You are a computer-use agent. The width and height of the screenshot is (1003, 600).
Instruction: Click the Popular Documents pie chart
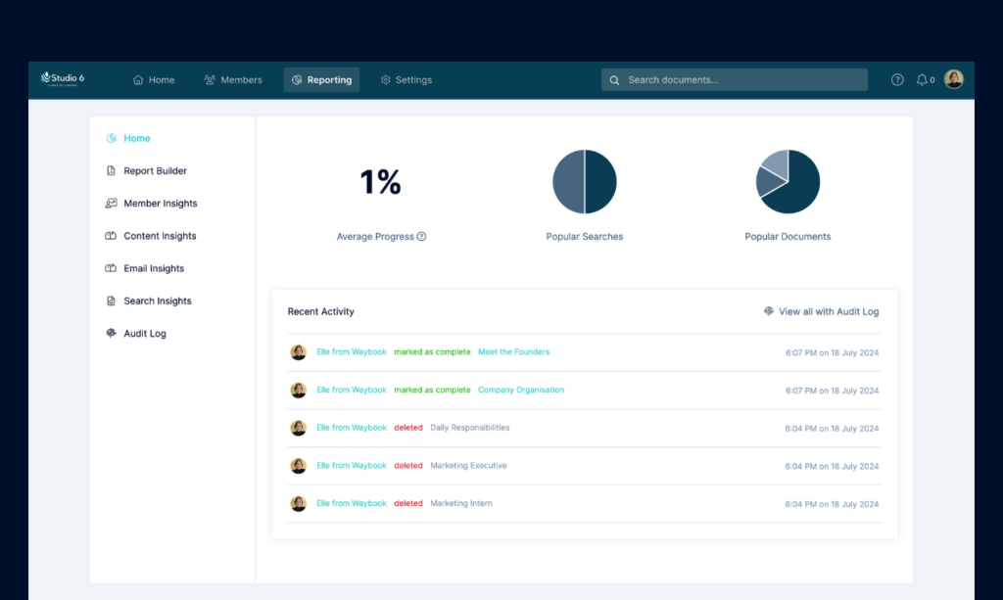pos(788,181)
